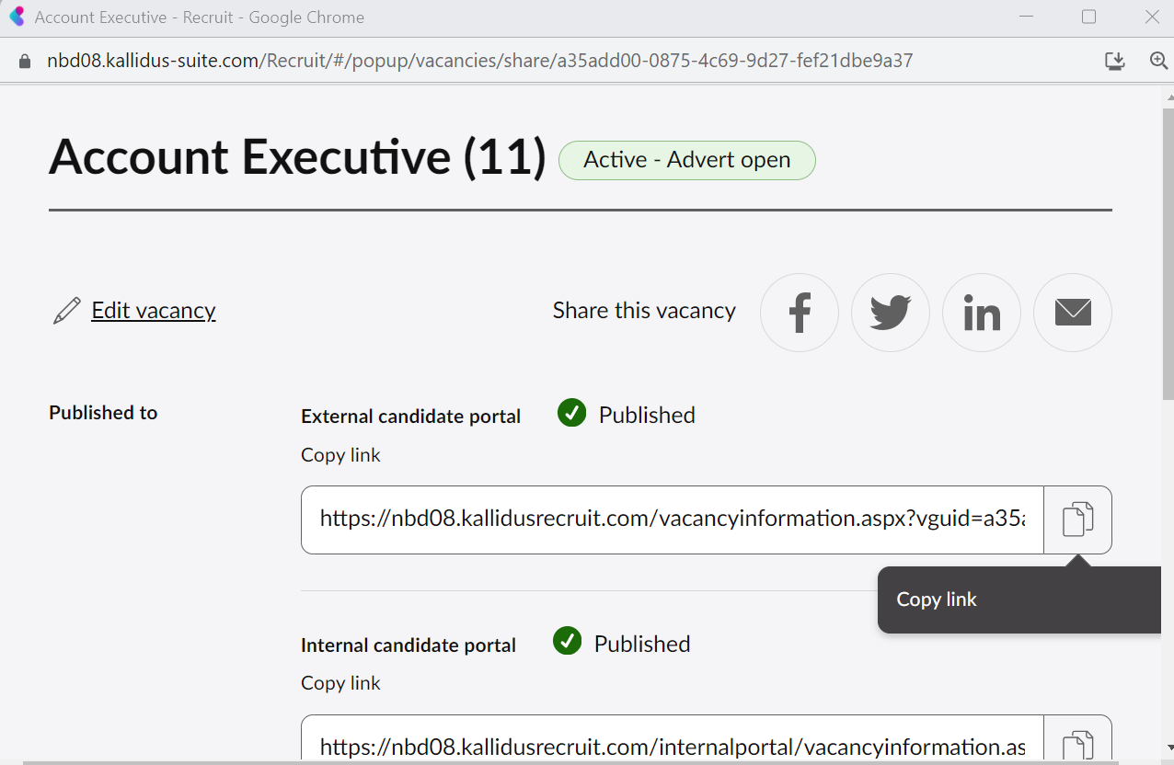Share vacancy on Twitter
The image size is (1174, 765).
(891, 313)
